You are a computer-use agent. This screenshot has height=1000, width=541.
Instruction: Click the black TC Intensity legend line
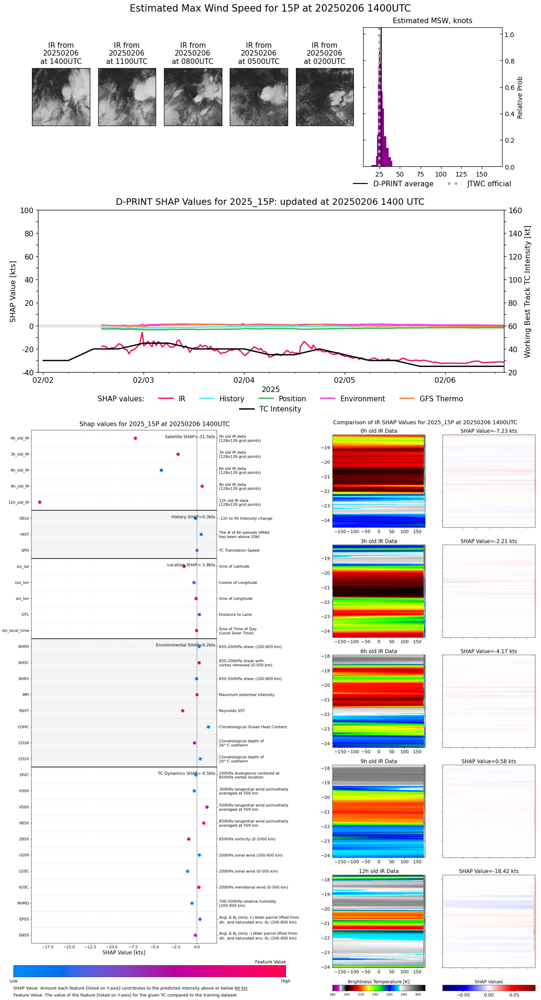coord(246,409)
